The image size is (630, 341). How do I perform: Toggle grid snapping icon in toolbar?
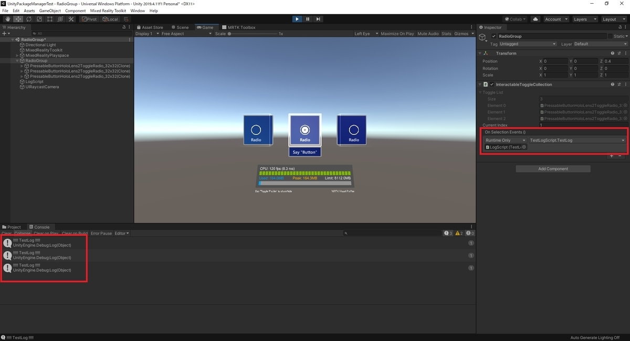tap(126, 19)
